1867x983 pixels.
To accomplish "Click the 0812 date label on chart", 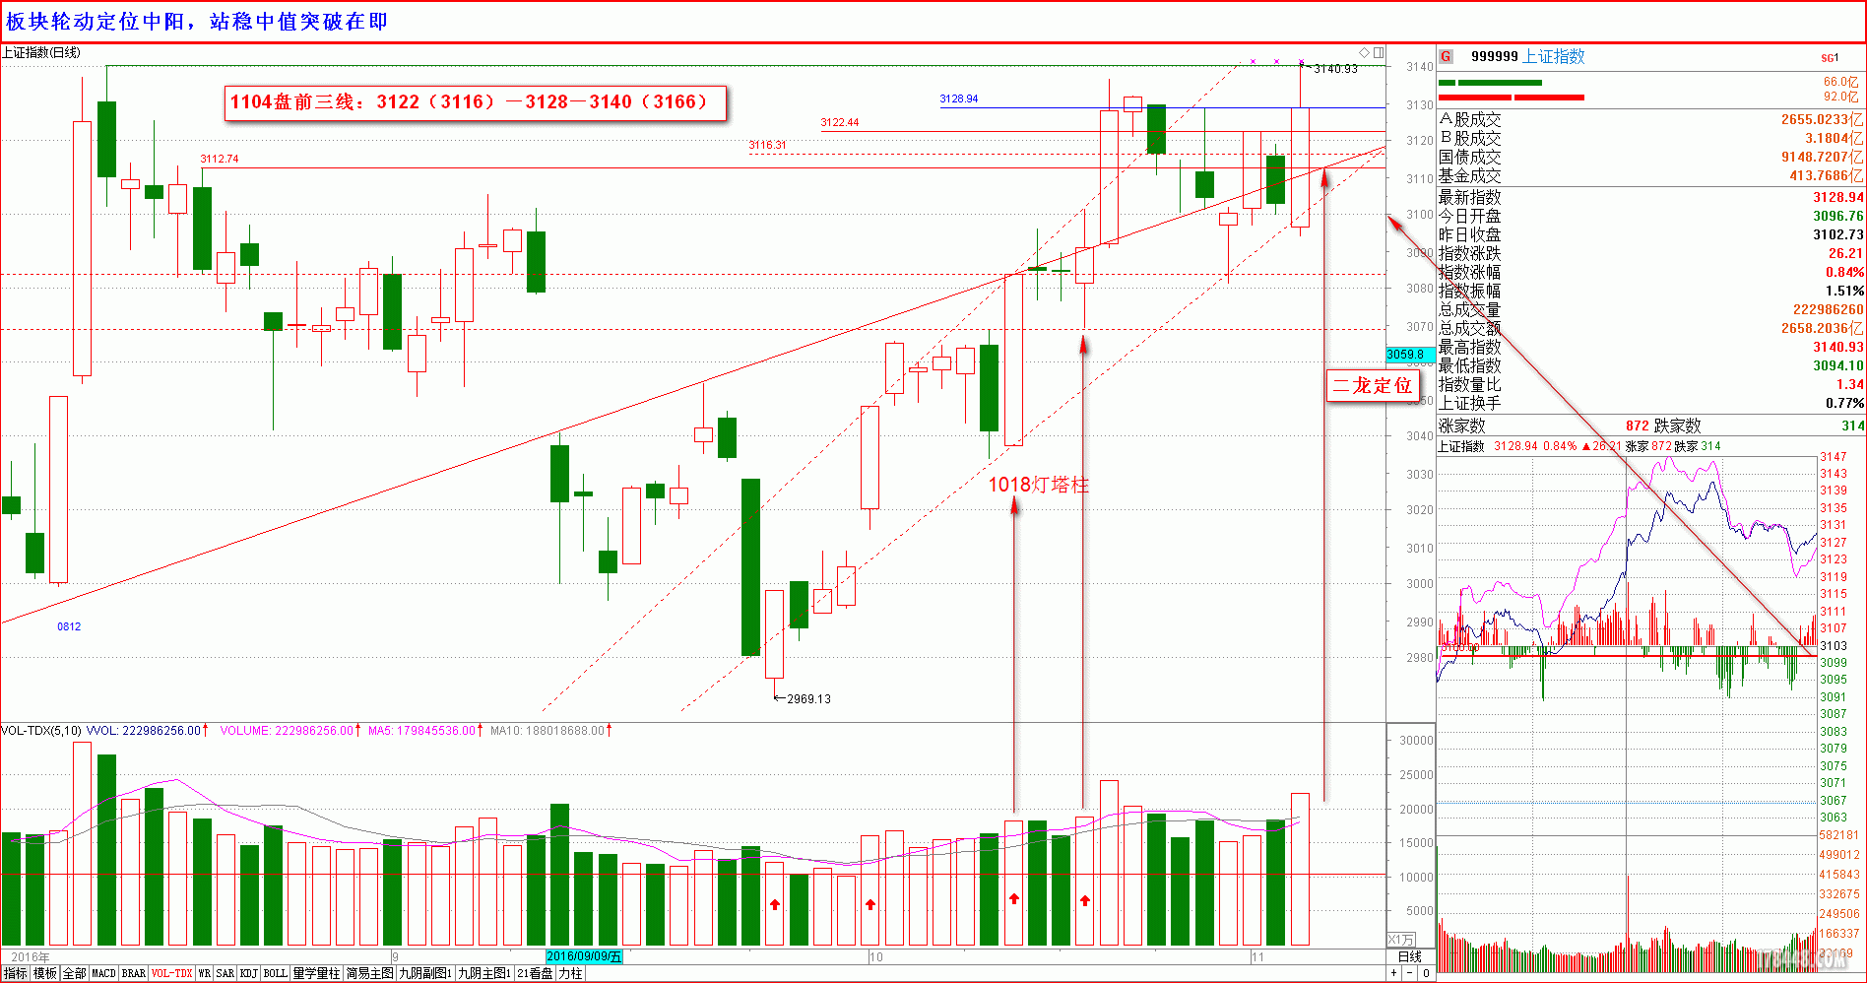I will click(x=69, y=626).
